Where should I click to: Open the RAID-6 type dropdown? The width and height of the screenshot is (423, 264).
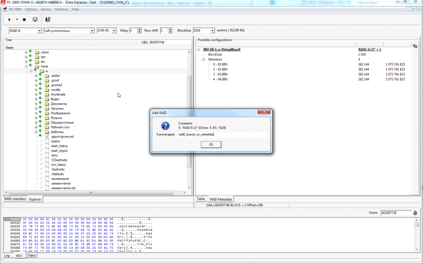pyautogui.click(x=40, y=31)
